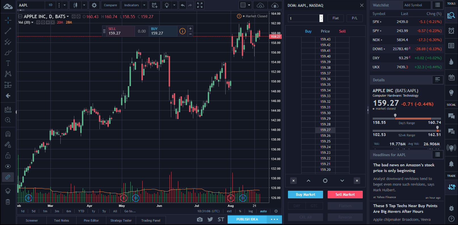Toggle the percent scale option
Viewport: 458px width, 225px height.
coord(240,211)
